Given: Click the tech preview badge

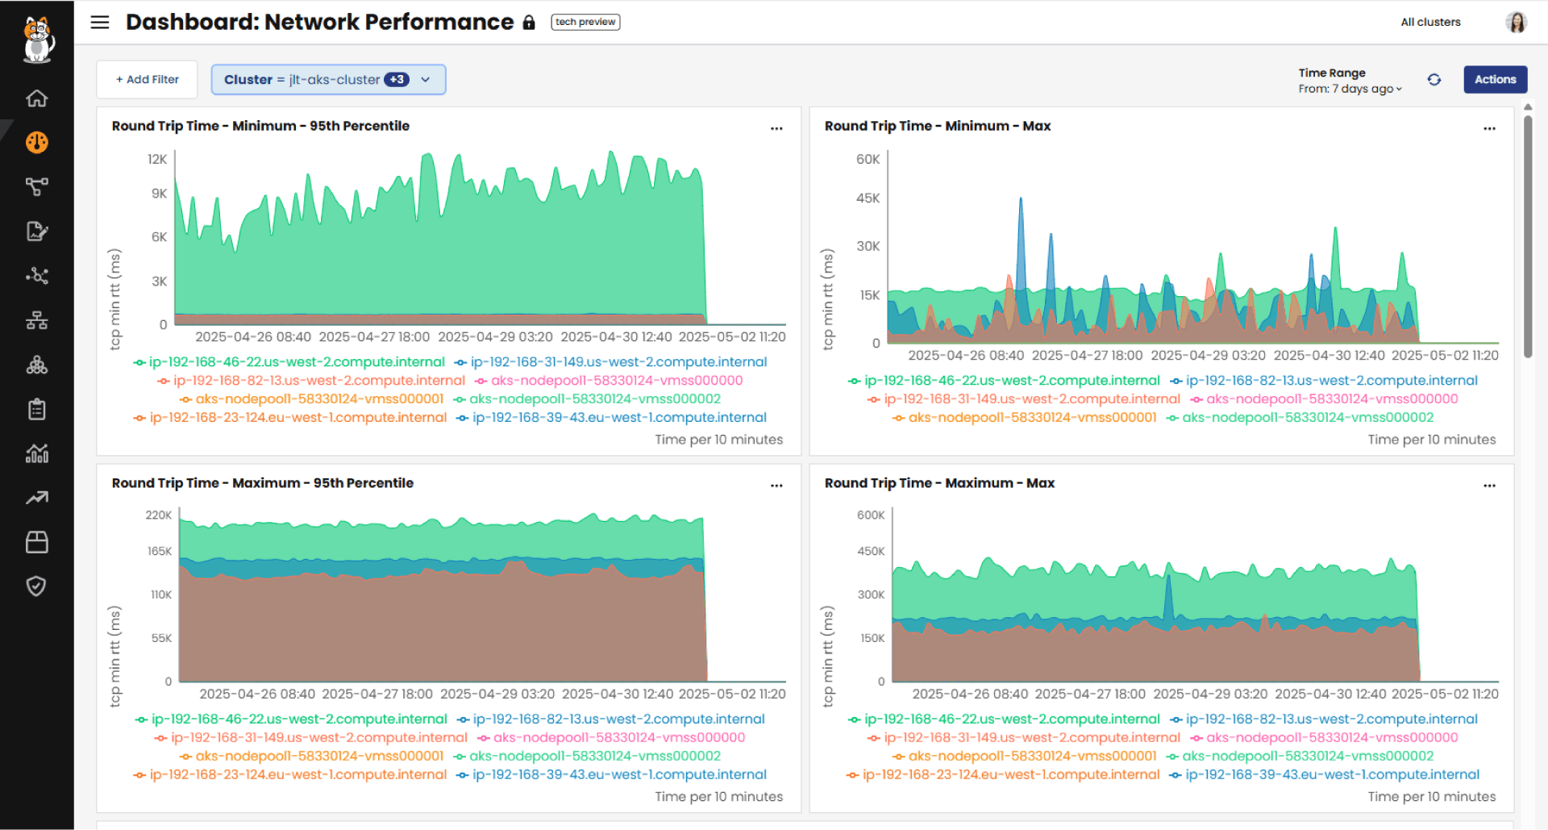Looking at the screenshot, I should pyautogui.click(x=585, y=23).
